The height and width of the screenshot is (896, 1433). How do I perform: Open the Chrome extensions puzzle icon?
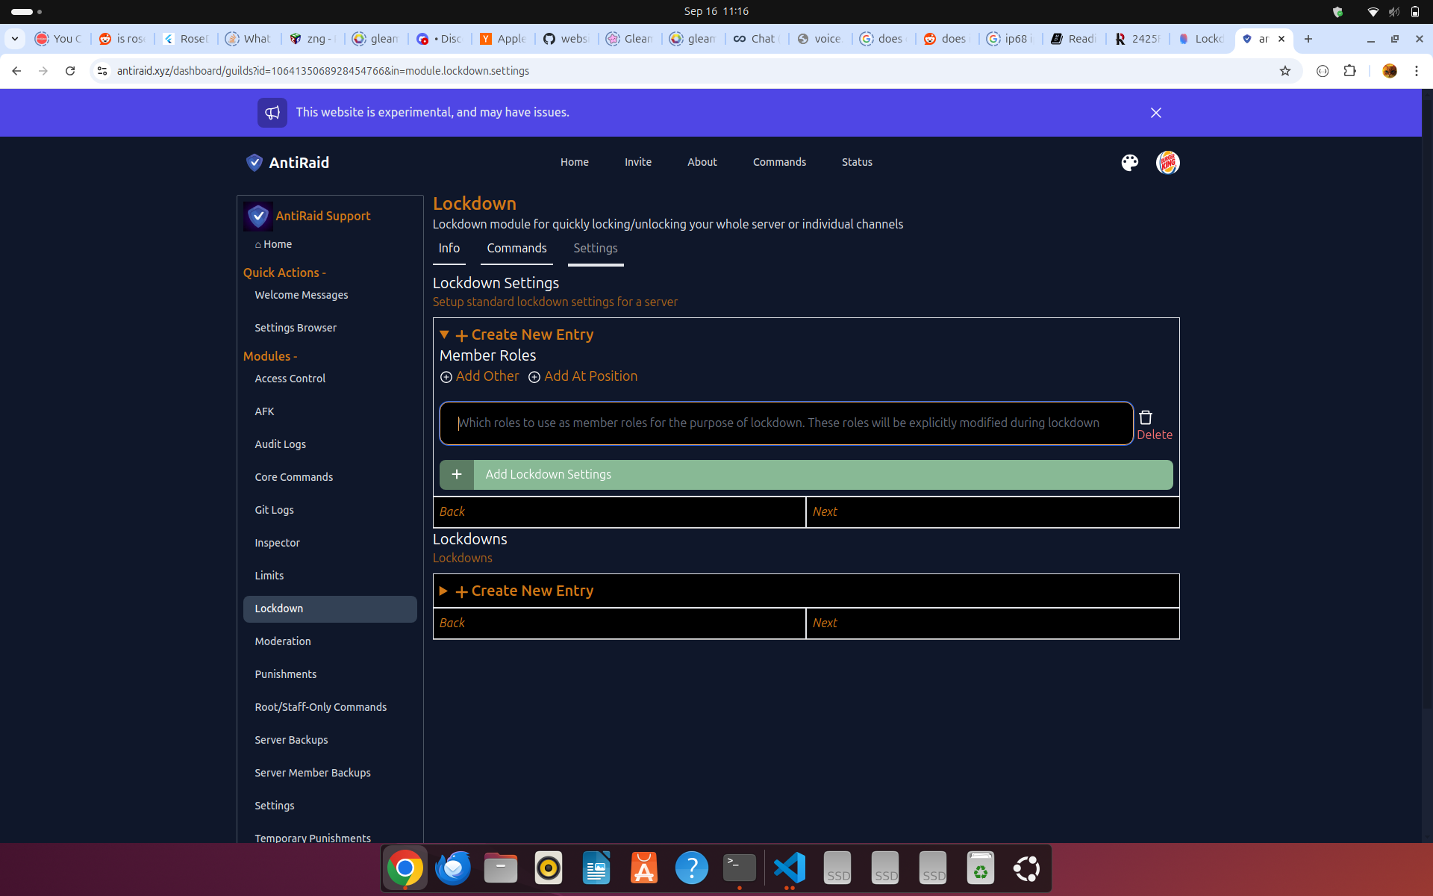point(1349,71)
